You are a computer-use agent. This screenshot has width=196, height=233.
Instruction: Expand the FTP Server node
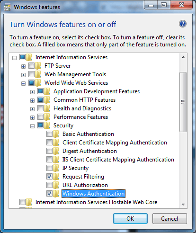pyautogui.click(x=23, y=66)
